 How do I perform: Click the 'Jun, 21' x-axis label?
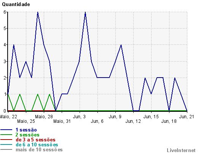[x=187, y=117]
